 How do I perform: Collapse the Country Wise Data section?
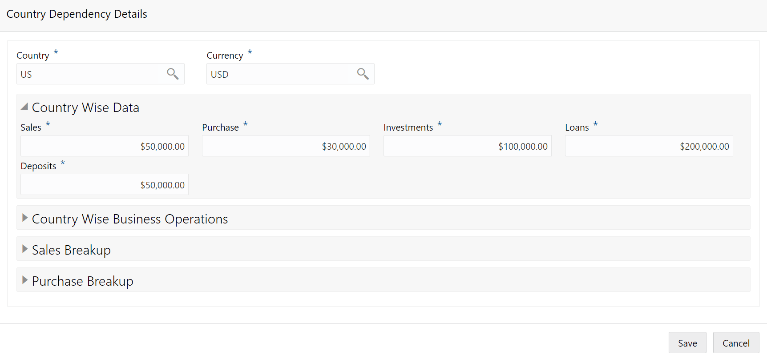[24, 107]
